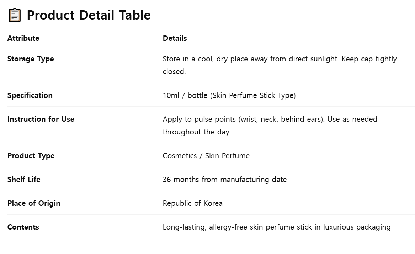Screen dimensions: 415x254
Task: Click the 10ml / bottle specification text
Action: click(229, 95)
